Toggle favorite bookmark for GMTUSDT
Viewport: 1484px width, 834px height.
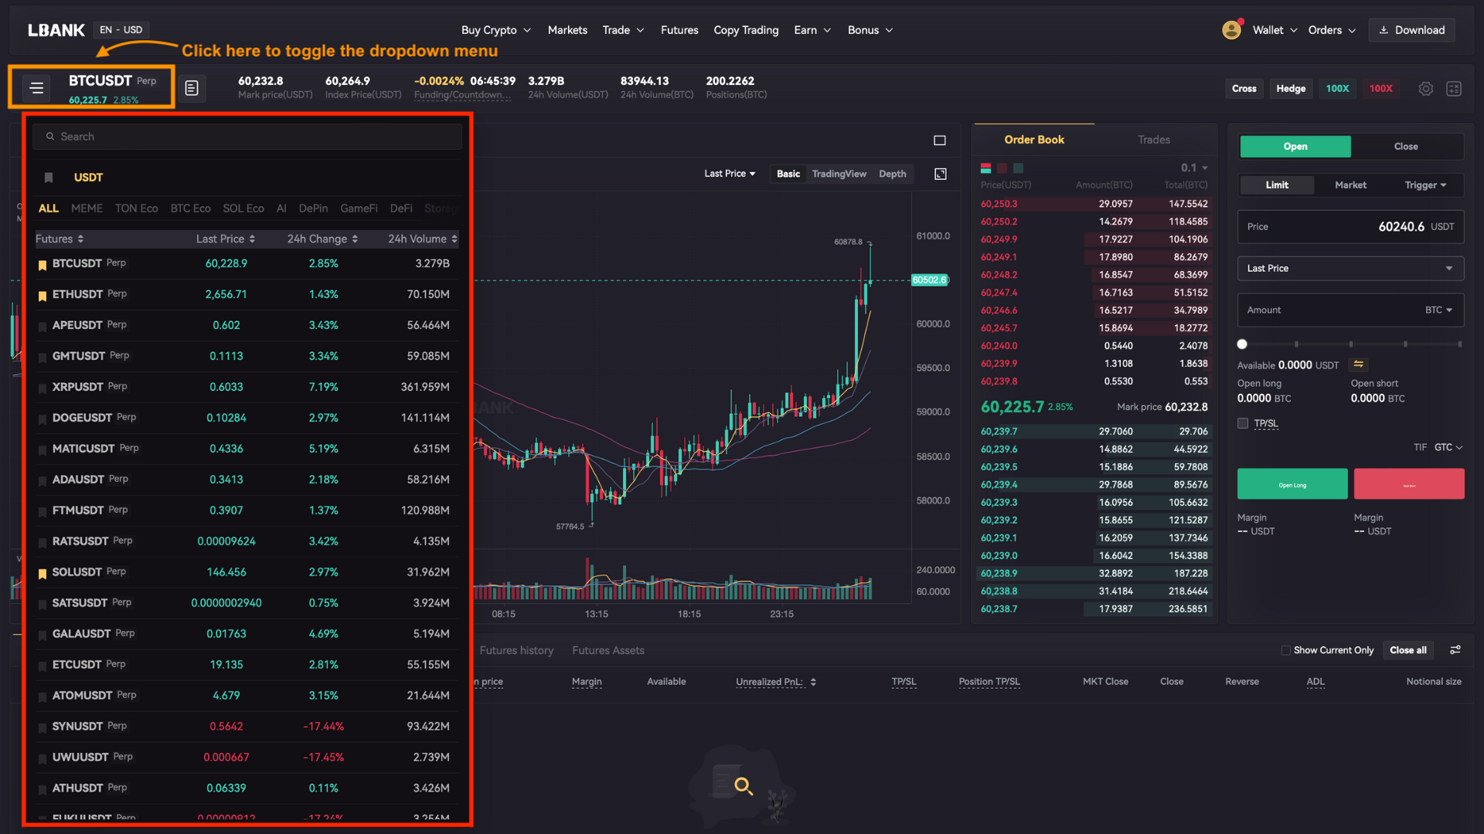43,357
